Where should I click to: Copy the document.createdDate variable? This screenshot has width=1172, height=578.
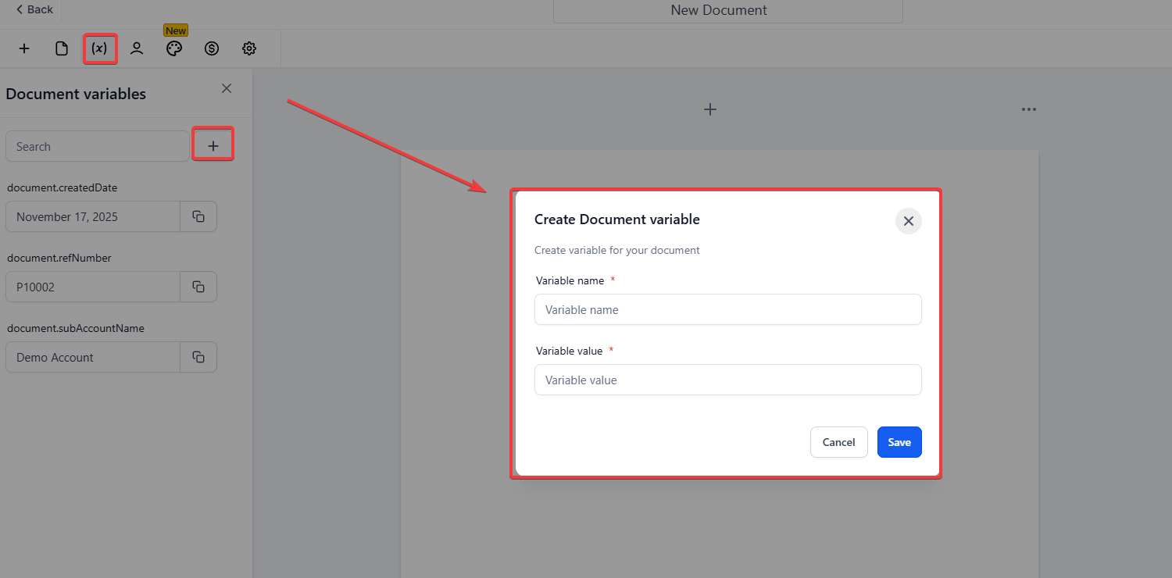click(x=198, y=216)
